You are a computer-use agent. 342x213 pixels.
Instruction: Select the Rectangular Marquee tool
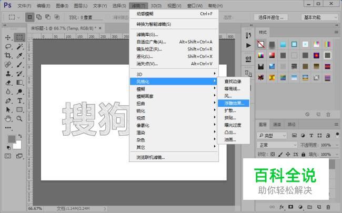pyautogui.click(x=19, y=37)
